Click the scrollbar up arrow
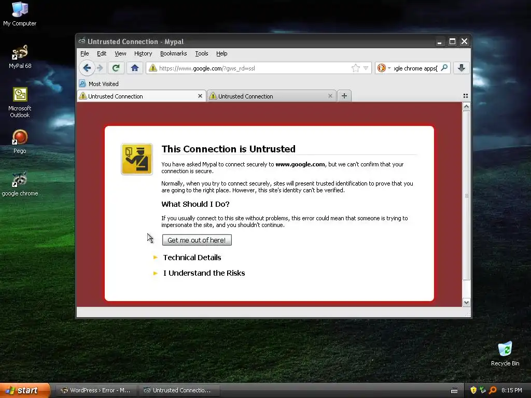The height and width of the screenshot is (398, 531). (466, 107)
